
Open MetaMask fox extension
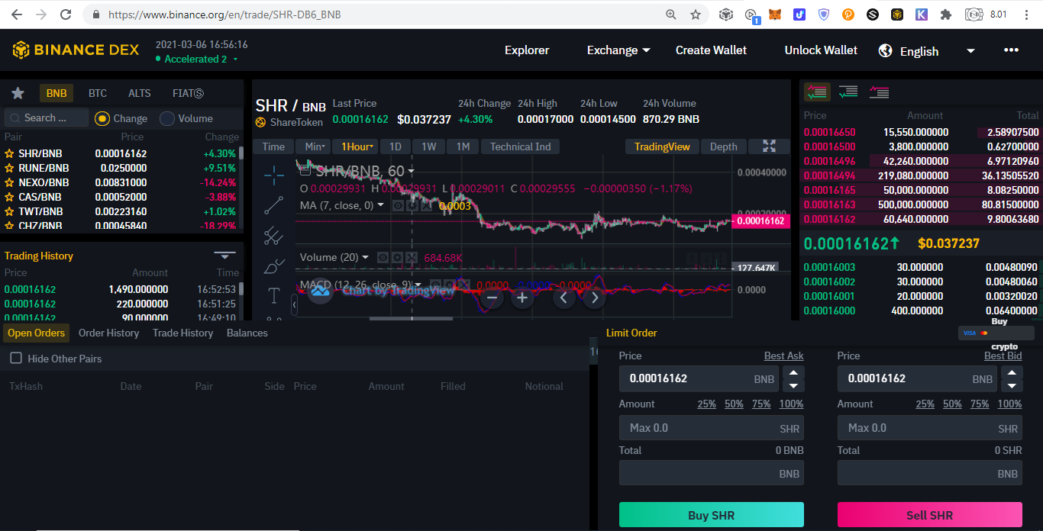(x=775, y=14)
